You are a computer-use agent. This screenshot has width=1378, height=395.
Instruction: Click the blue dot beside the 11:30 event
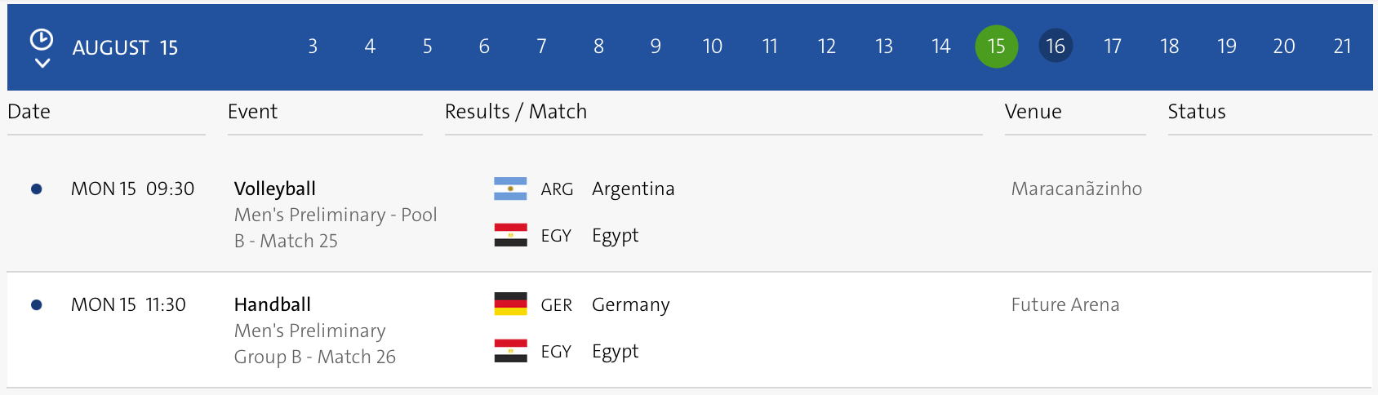36,305
